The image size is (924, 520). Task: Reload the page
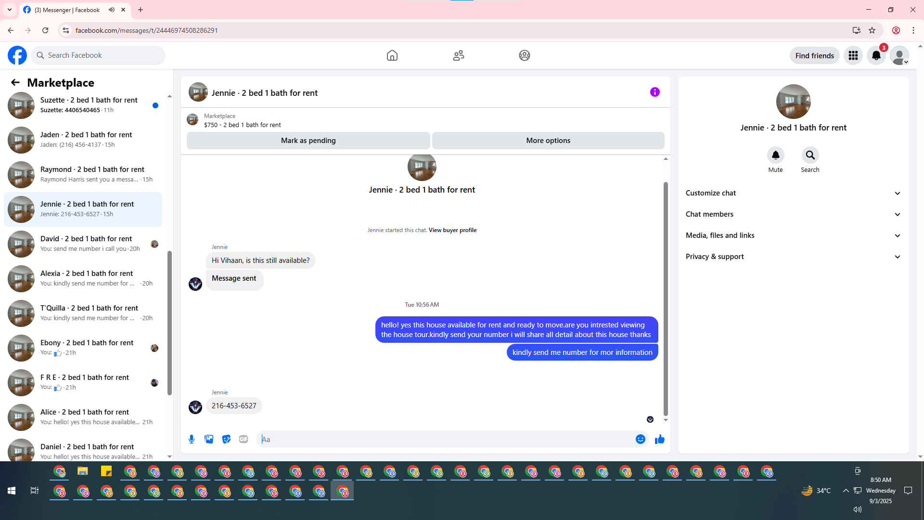(x=45, y=30)
